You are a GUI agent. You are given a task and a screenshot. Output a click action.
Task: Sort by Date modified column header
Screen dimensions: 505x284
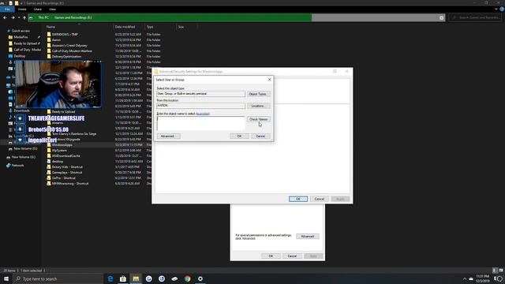[125, 27]
